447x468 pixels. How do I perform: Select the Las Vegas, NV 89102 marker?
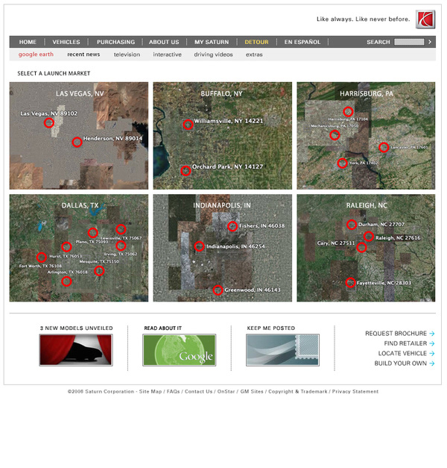pos(49,122)
